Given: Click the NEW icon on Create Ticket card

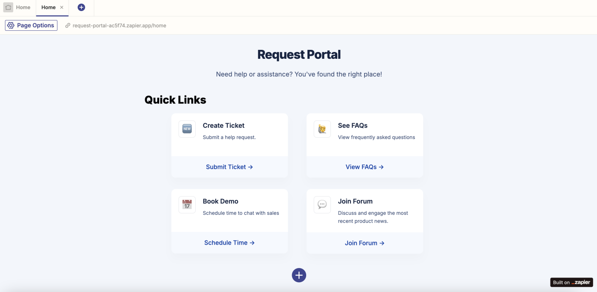Looking at the screenshot, I should 187,129.
